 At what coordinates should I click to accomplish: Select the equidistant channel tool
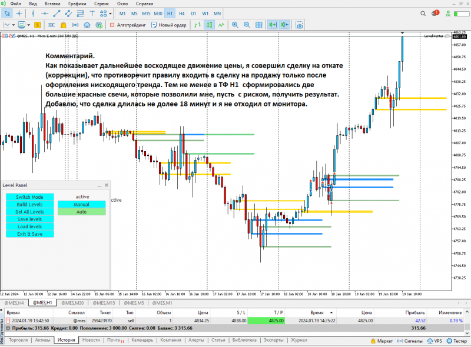(68, 14)
